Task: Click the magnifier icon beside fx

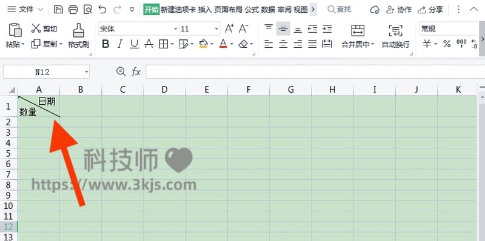Action: [x=121, y=72]
